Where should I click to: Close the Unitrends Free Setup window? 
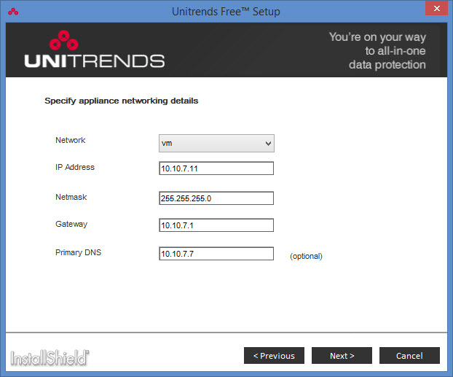pos(436,9)
